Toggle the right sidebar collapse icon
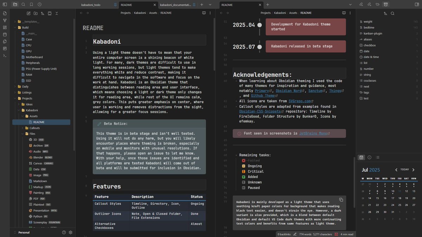Screen dimensions: 422x237 [417, 5]
